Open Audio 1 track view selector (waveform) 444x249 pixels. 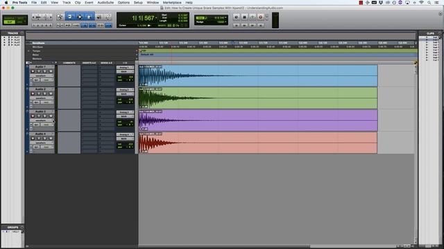click(42, 75)
